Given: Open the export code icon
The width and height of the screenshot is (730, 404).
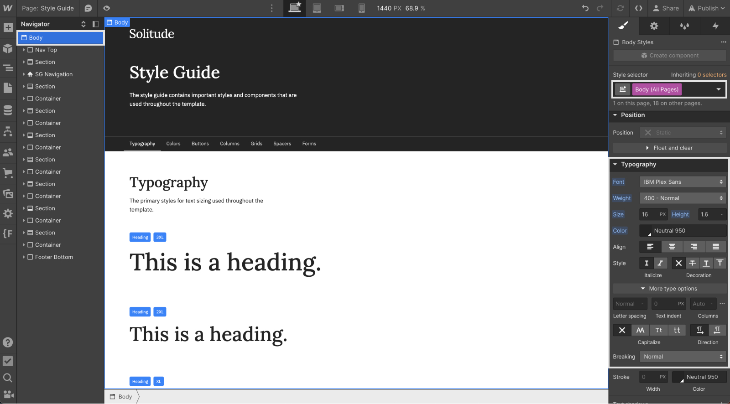Looking at the screenshot, I should pyautogui.click(x=639, y=8).
